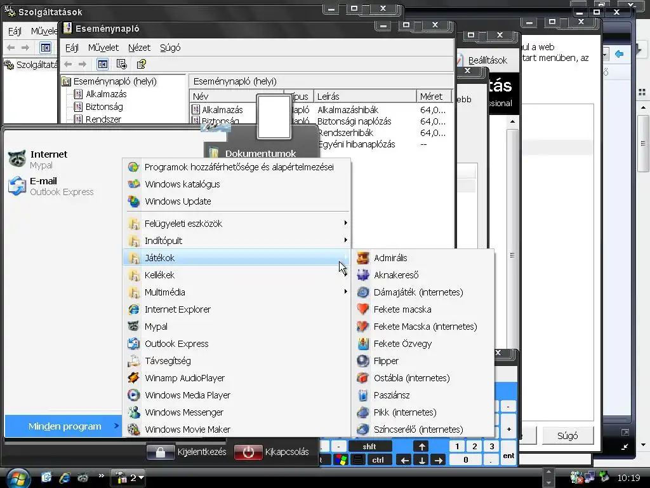Launch Windows Media Player
Viewport: 650px width, 488px height.
(237, 395)
